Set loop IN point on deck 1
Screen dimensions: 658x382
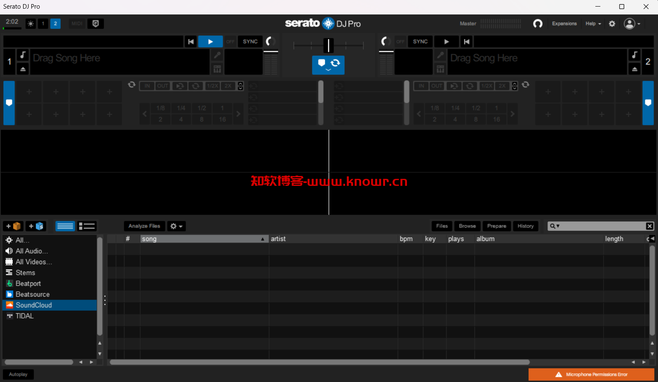click(x=147, y=86)
